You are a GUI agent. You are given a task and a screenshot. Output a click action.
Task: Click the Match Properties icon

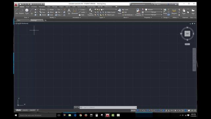point(138,12)
